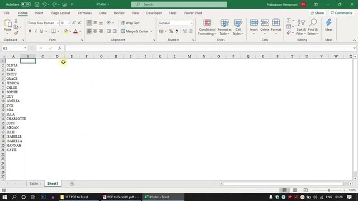Switch to the Formulas tab
This screenshot has height=201, width=358.
pyautogui.click(x=84, y=13)
